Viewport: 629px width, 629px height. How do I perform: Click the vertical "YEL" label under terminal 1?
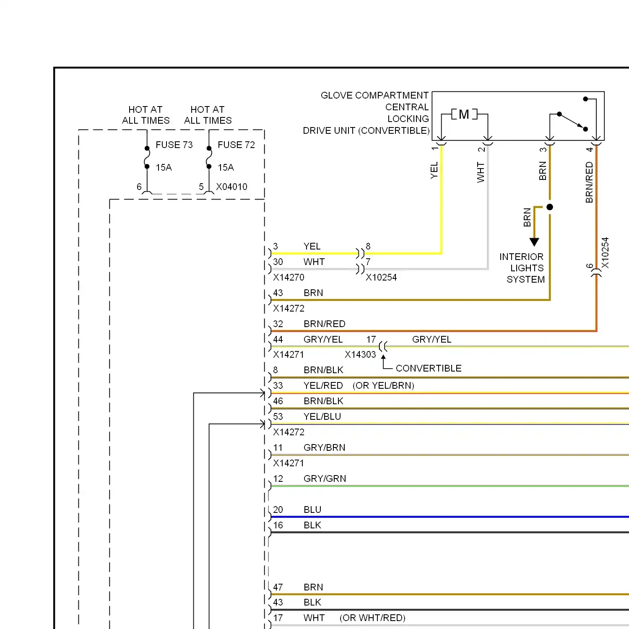point(434,170)
